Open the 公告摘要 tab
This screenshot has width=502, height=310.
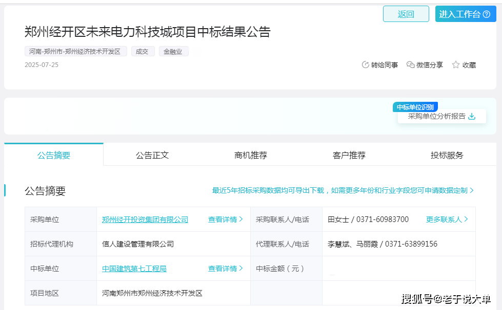(x=54, y=155)
